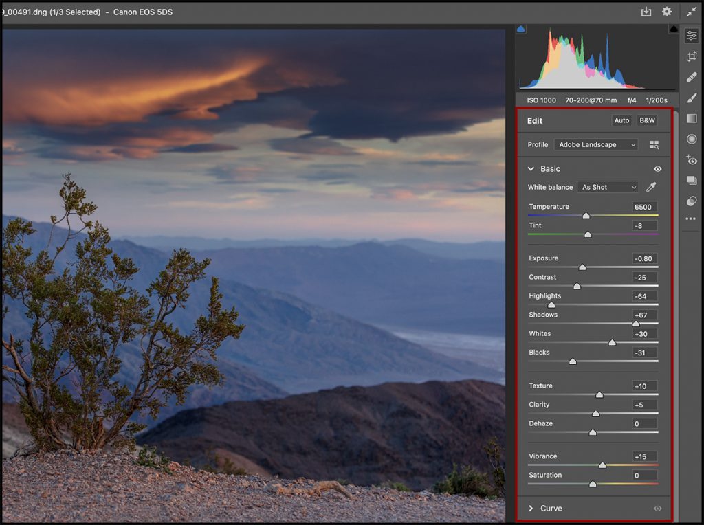Screen dimensions: 704x525
Task: Click the Edit panel vertical scrollbar
Action: point(676,316)
